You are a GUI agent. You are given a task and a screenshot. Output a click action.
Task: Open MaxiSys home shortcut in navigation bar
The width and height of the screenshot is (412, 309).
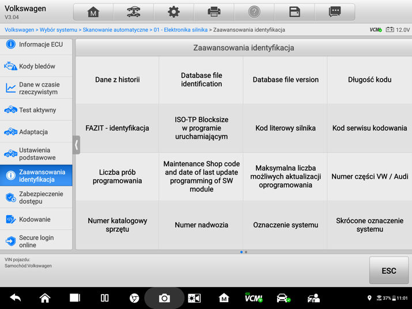pyautogui.click(x=224, y=298)
